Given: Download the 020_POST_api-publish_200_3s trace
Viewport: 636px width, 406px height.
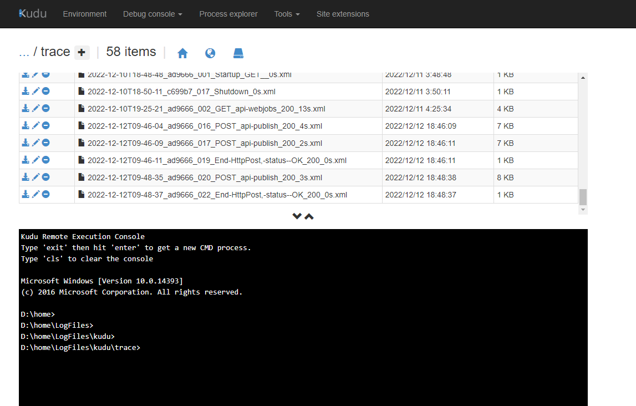Looking at the screenshot, I should [25, 177].
